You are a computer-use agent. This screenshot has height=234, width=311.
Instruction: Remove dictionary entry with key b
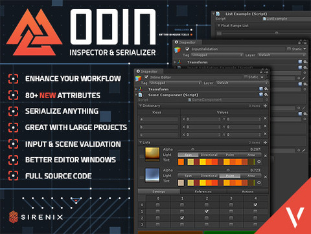(x=265, y=126)
